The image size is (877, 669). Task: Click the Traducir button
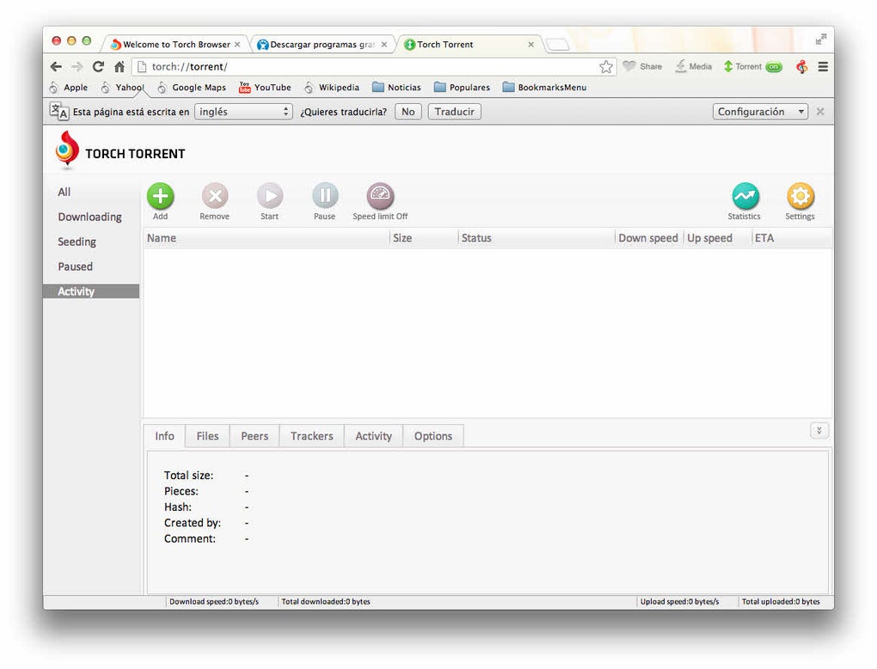tap(454, 111)
